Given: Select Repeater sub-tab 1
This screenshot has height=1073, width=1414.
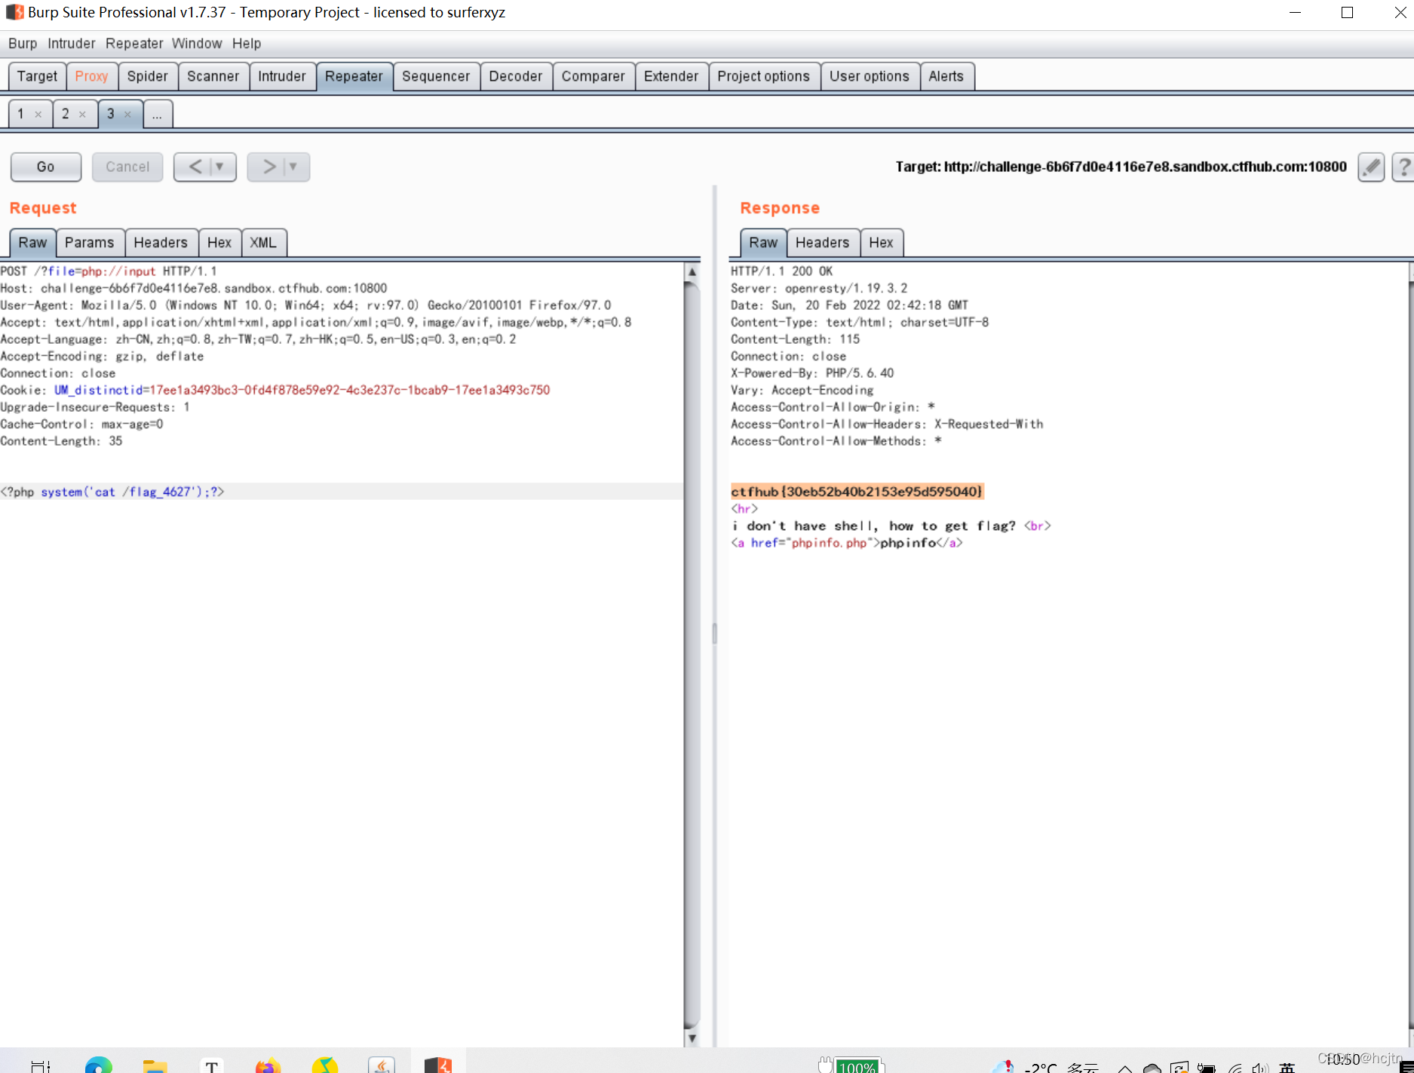Looking at the screenshot, I should [x=21, y=114].
